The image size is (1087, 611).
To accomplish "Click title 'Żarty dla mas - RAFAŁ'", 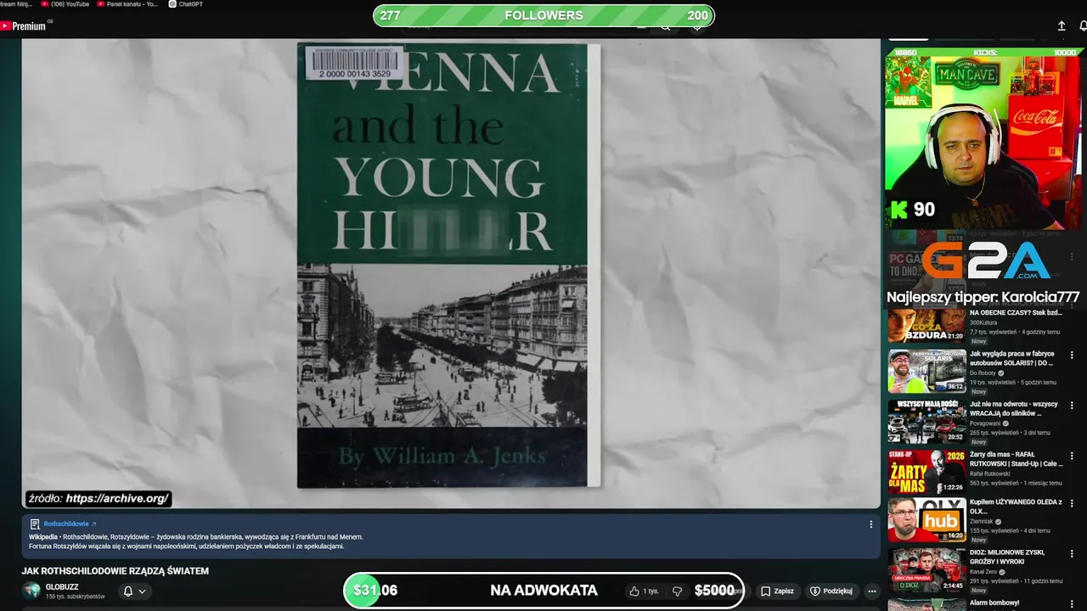I will click(1016, 459).
